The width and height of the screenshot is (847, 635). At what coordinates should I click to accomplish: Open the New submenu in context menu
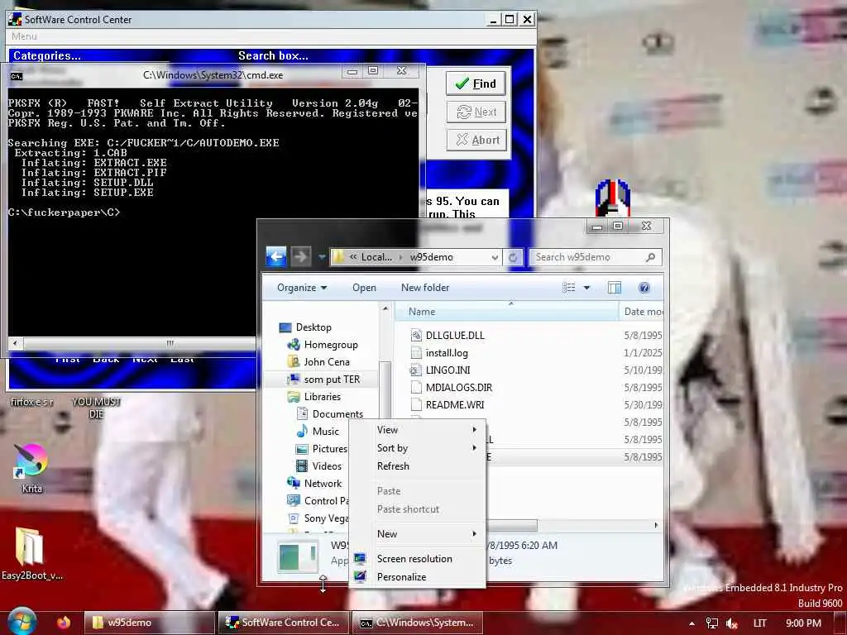(x=418, y=533)
